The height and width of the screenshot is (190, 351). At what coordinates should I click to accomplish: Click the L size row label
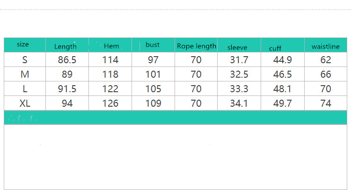(x=25, y=88)
